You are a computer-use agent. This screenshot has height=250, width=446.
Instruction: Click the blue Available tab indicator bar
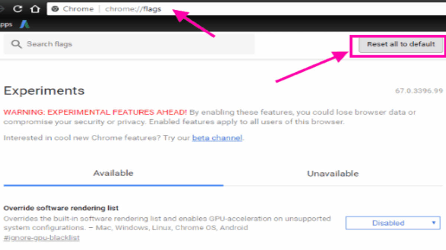click(113, 184)
